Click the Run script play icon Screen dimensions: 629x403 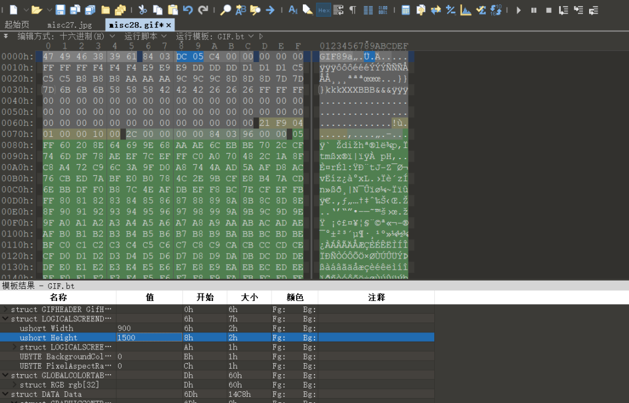[x=519, y=10]
